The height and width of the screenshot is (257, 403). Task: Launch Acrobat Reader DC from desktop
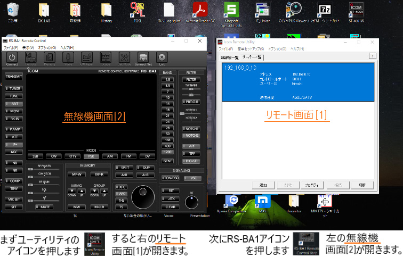click(x=200, y=12)
